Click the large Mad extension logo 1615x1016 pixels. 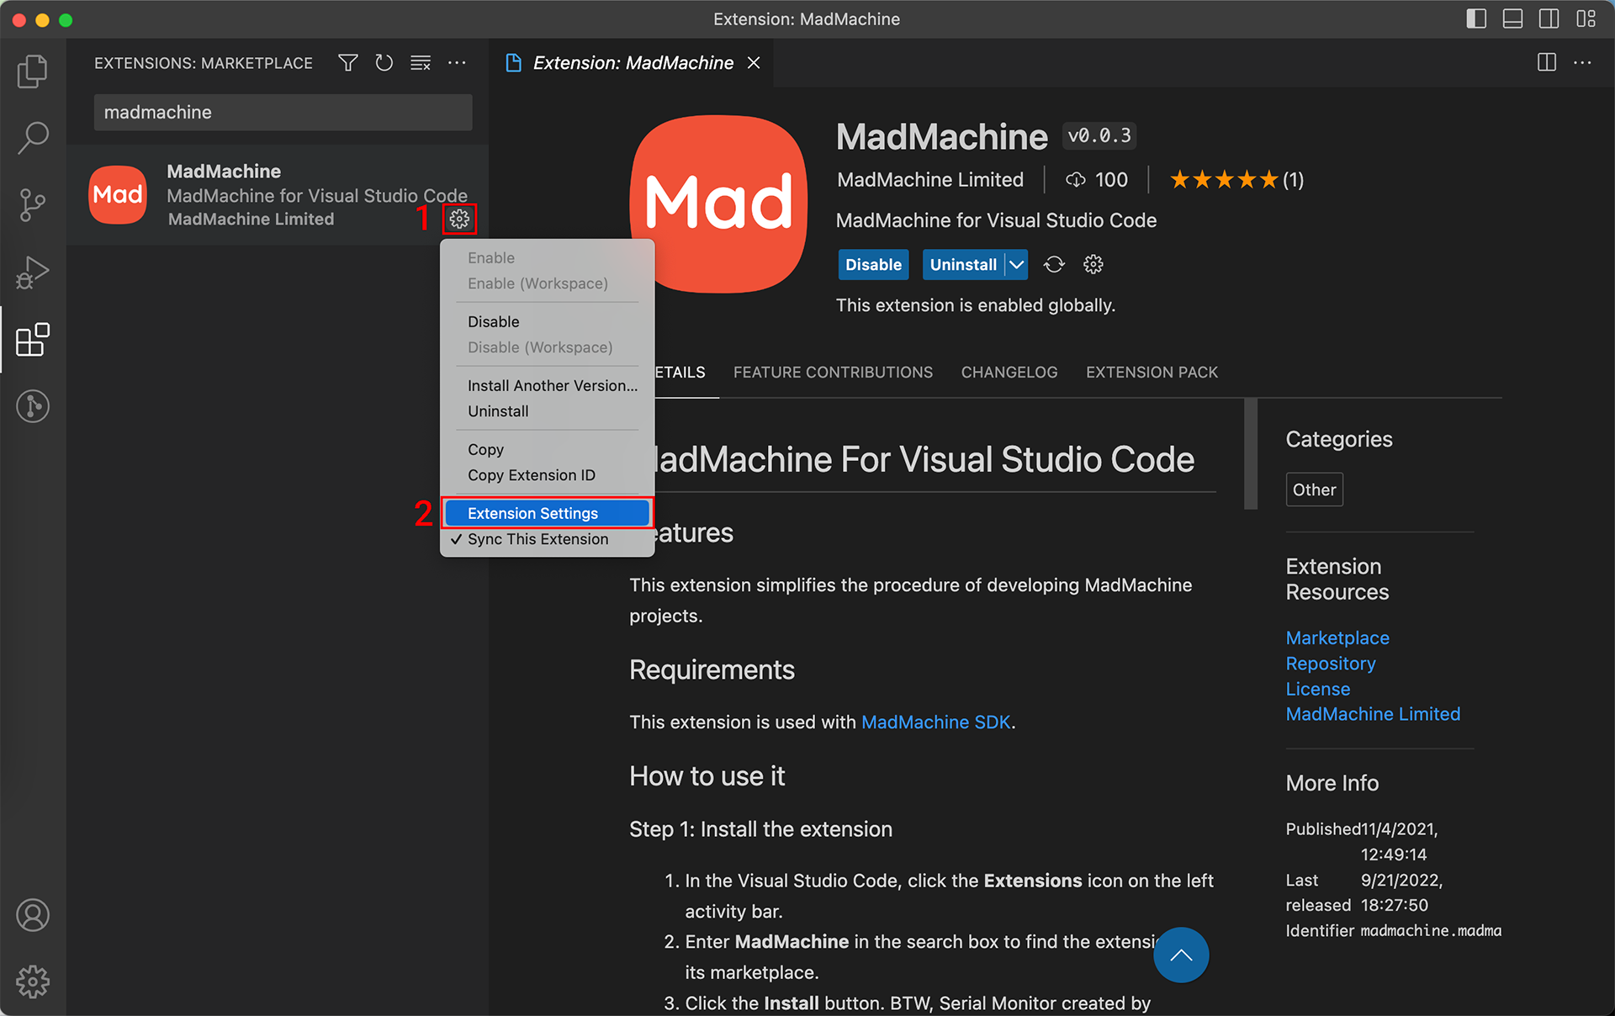718,204
